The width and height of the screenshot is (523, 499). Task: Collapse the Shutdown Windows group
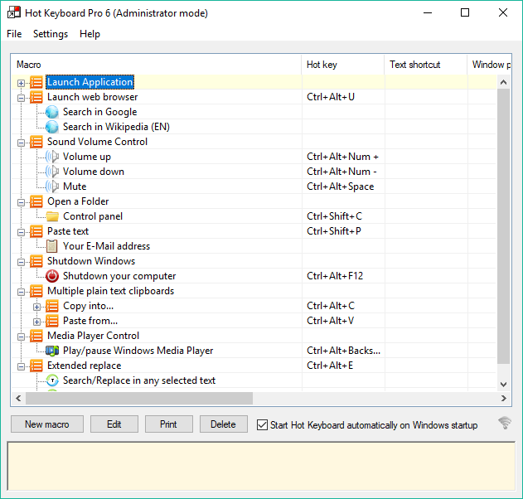pyautogui.click(x=21, y=262)
